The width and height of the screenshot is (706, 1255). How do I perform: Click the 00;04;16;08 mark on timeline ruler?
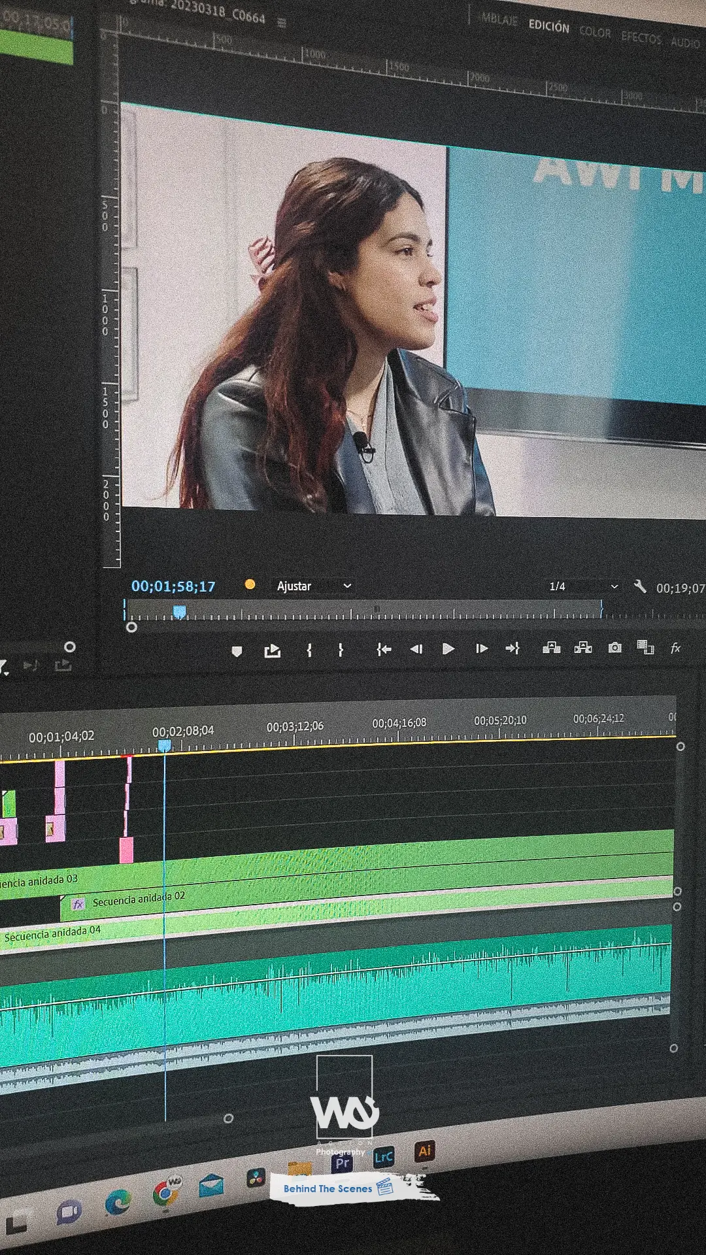point(399,723)
